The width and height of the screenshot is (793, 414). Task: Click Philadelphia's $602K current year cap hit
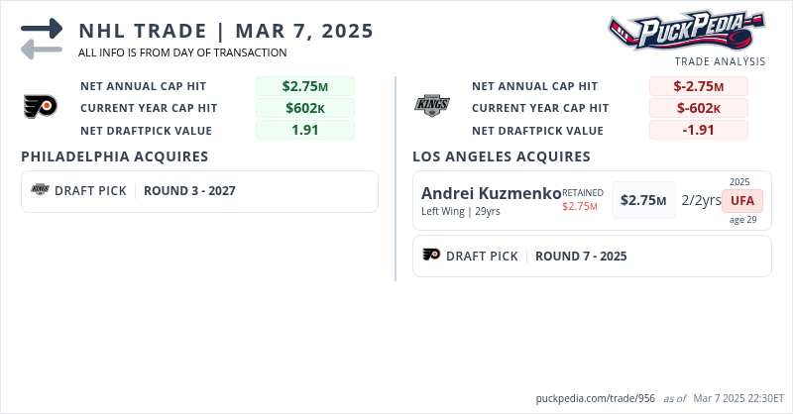click(x=304, y=108)
